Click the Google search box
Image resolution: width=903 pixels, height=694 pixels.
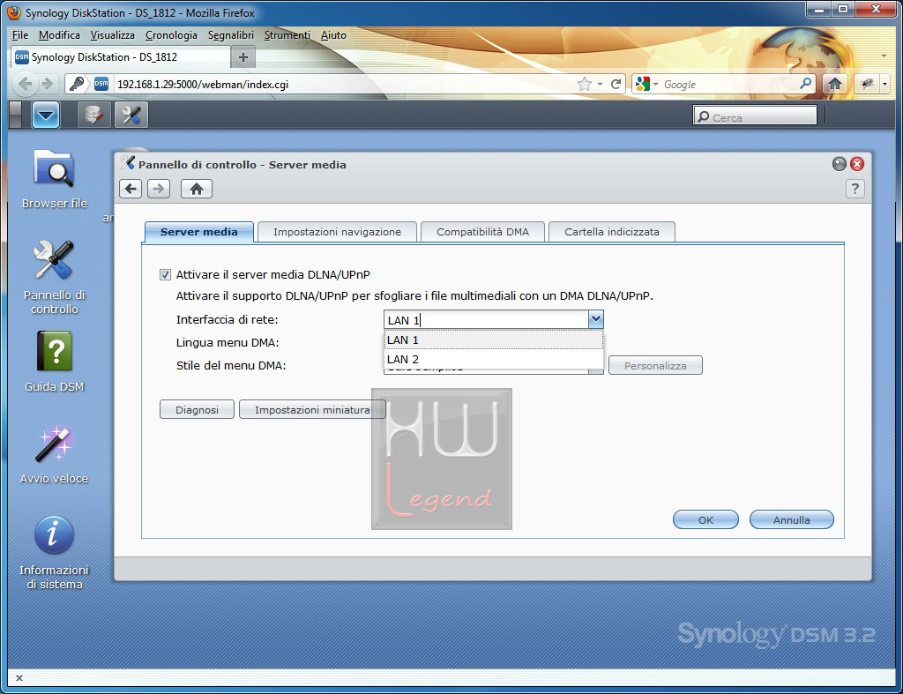point(728,85)
